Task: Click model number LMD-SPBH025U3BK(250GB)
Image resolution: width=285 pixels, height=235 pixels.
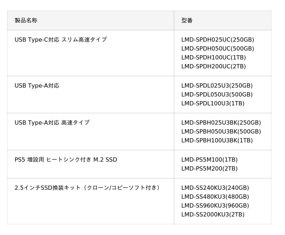Action: (221, 122)
